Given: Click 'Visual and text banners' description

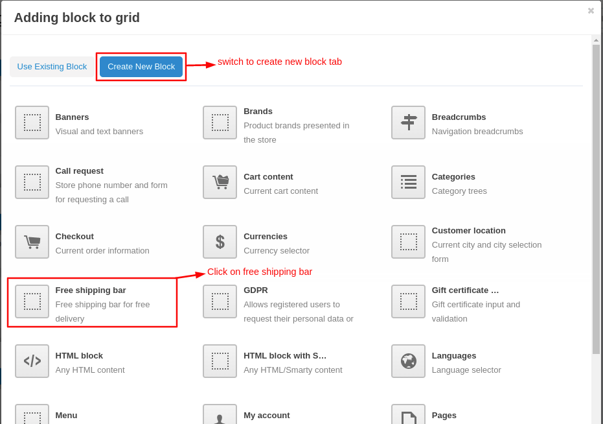Looking at the screenshot, I should point(99,132).
